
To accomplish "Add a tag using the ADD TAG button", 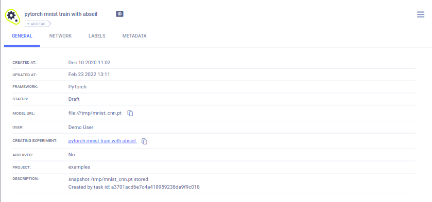I will pyautogui.click(x=38, y=24).
